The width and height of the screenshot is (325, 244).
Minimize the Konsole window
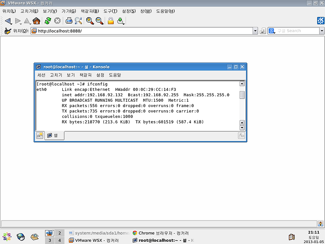tap(229, 67)
